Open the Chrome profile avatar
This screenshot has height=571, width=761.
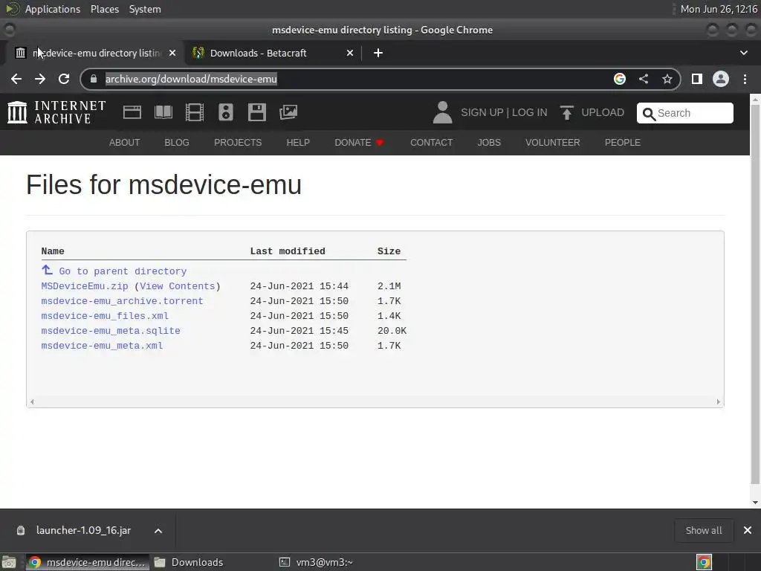721,79
